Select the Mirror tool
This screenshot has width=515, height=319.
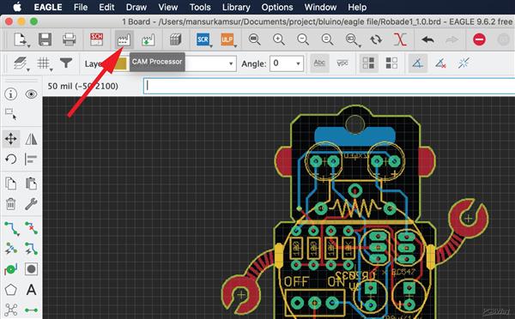tap(31, 139)
